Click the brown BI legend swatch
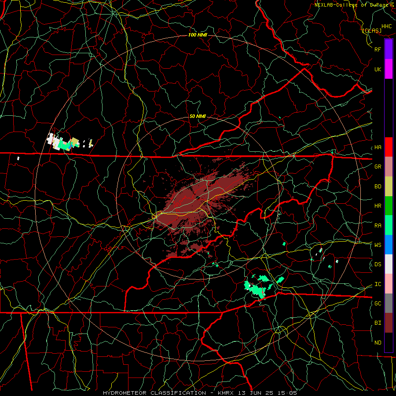 point(389,323)
